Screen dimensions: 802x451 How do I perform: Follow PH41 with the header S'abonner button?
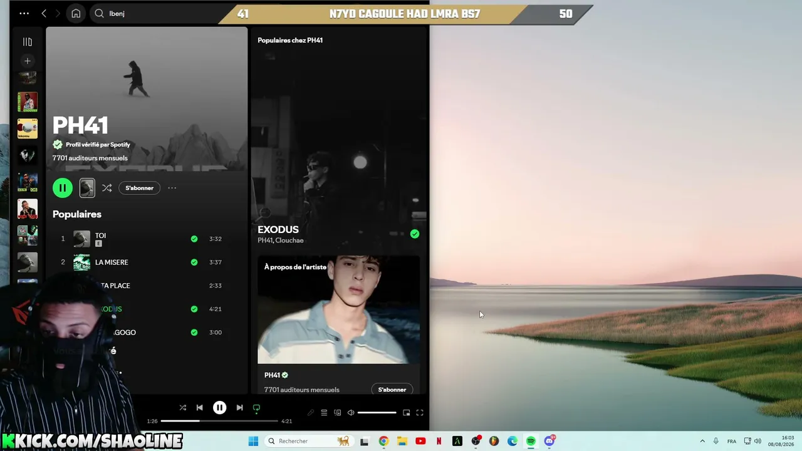click(139, 188)
